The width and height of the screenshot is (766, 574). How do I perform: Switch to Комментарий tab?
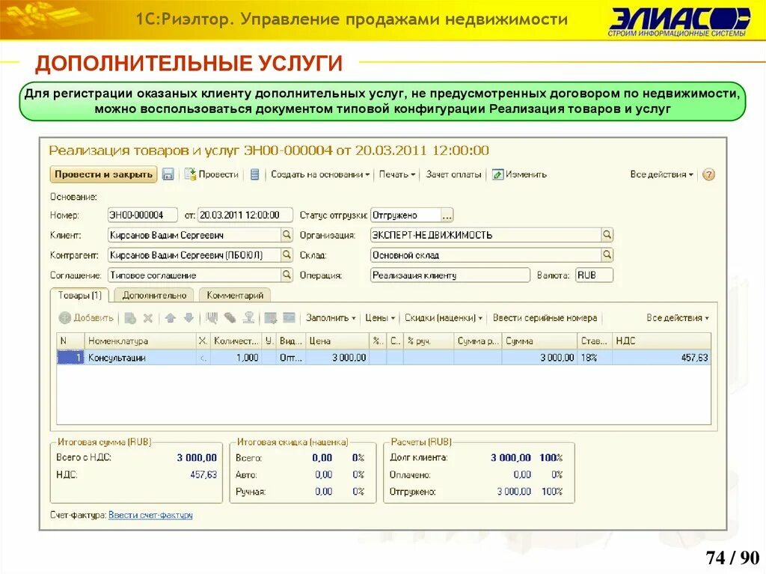coord(234,296)
